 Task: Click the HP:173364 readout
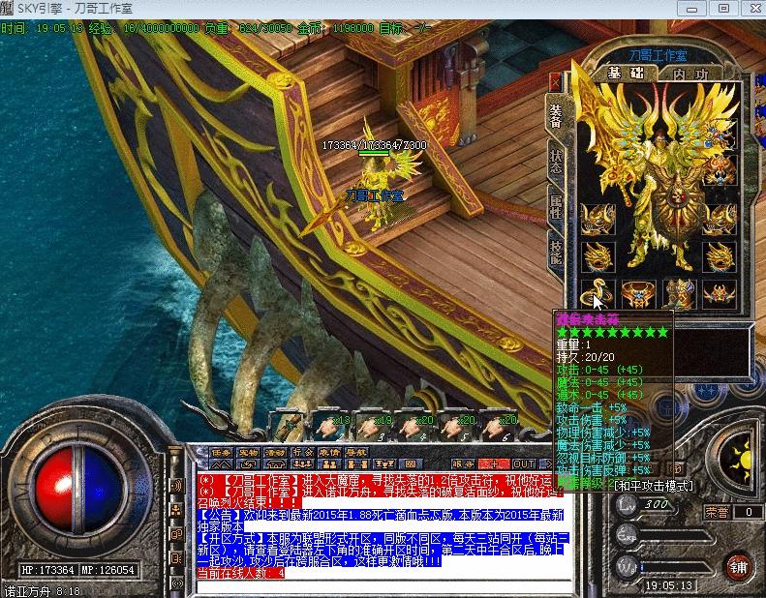click(x=47, y=570)
